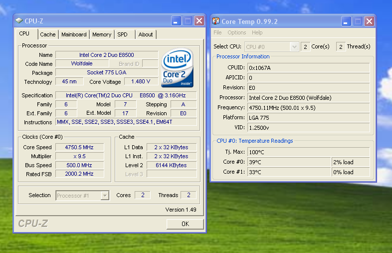The width and height of the screenshot is (392, 253).
Task: Click the L1 Data cache value
Action: 172,147
